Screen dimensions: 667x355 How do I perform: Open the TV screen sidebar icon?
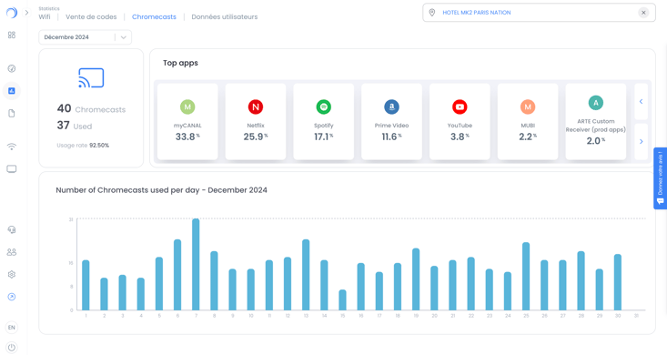click(x=12, y=169)
